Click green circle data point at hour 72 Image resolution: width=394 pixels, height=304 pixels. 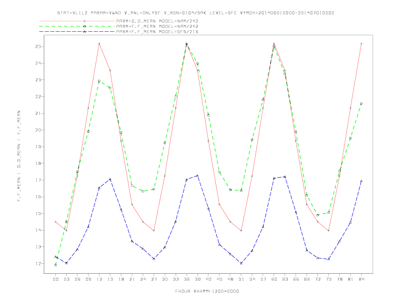tap(317, 215)
